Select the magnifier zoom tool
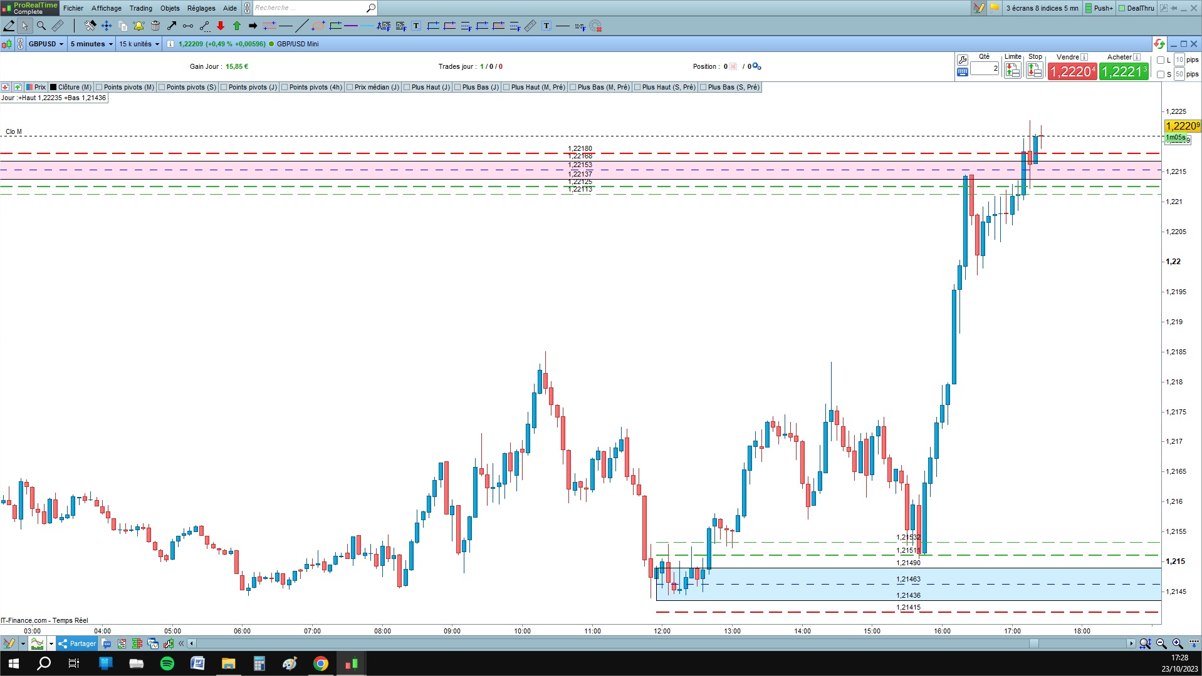This screenshot has width=1202, height=676. [x=41, y=26]
